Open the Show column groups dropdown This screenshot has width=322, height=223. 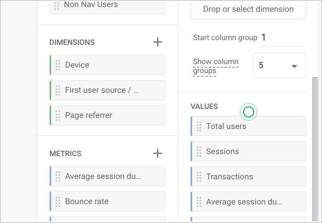point(279,65)
